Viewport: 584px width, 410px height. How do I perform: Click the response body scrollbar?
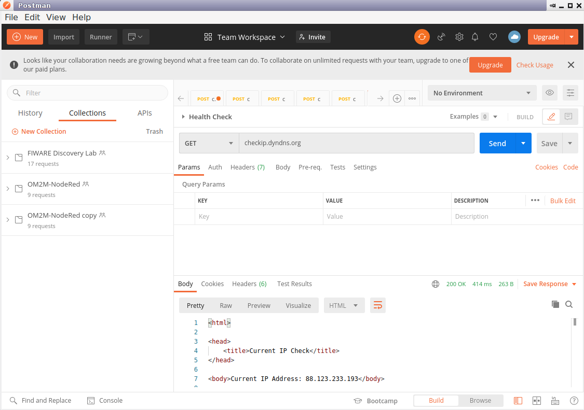click(575, 322)
